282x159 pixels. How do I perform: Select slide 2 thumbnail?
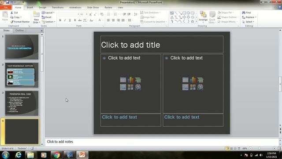[22, 75]
